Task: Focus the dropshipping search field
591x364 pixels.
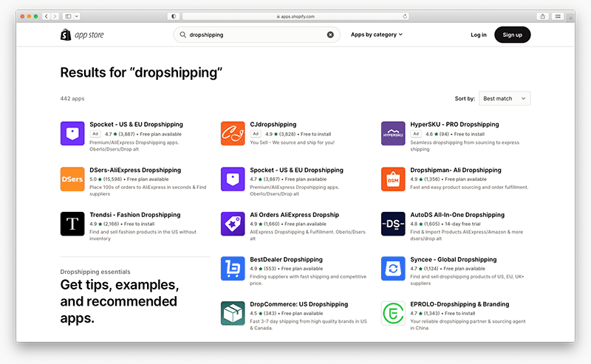Action: point(256,35)
